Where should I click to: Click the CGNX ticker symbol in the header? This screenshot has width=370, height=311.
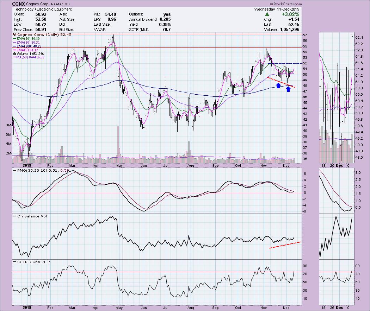coord(18,4)
